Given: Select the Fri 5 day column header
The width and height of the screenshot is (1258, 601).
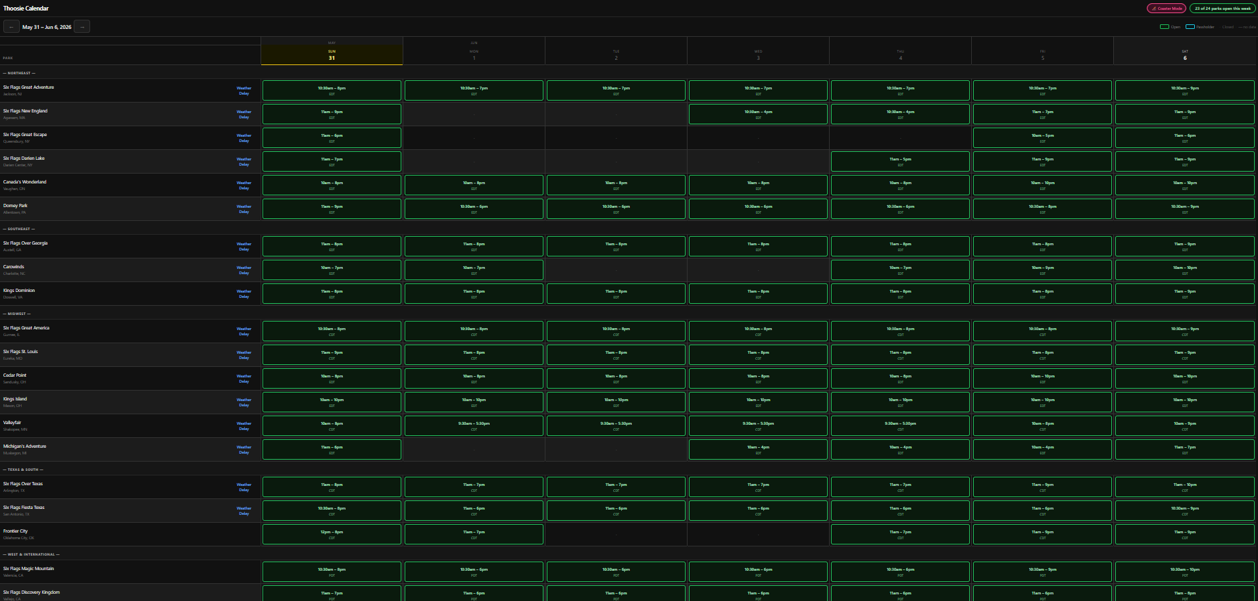Looking at the screenshot, I should (1042, 55).
